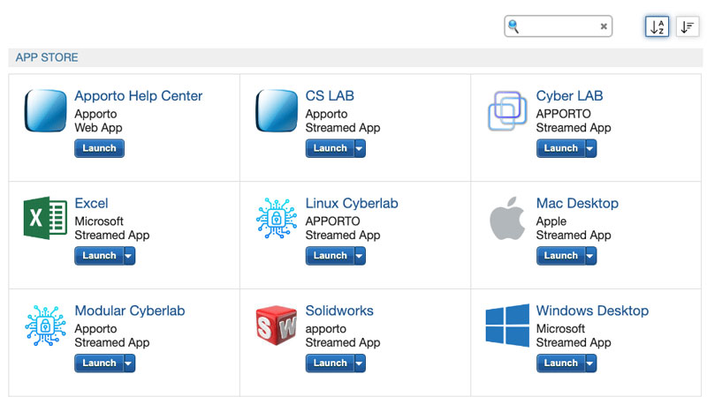Click the Excel app icon
This screenshot has height=397, width=707.
click(45, 218)
